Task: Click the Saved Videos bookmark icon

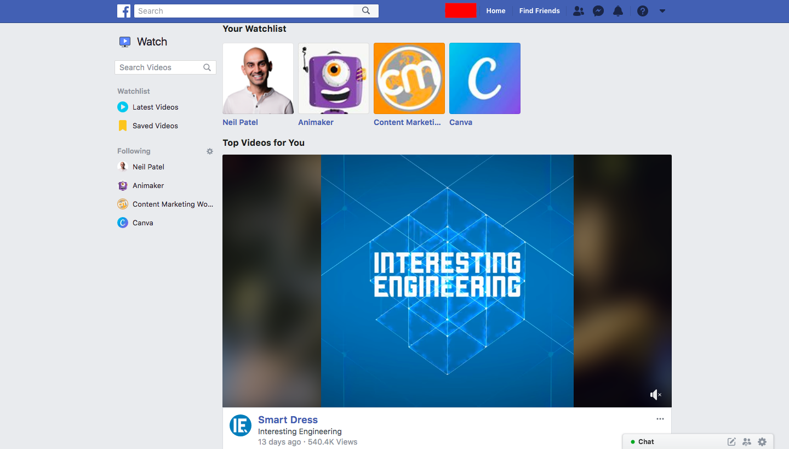Action: pos(123,126)
